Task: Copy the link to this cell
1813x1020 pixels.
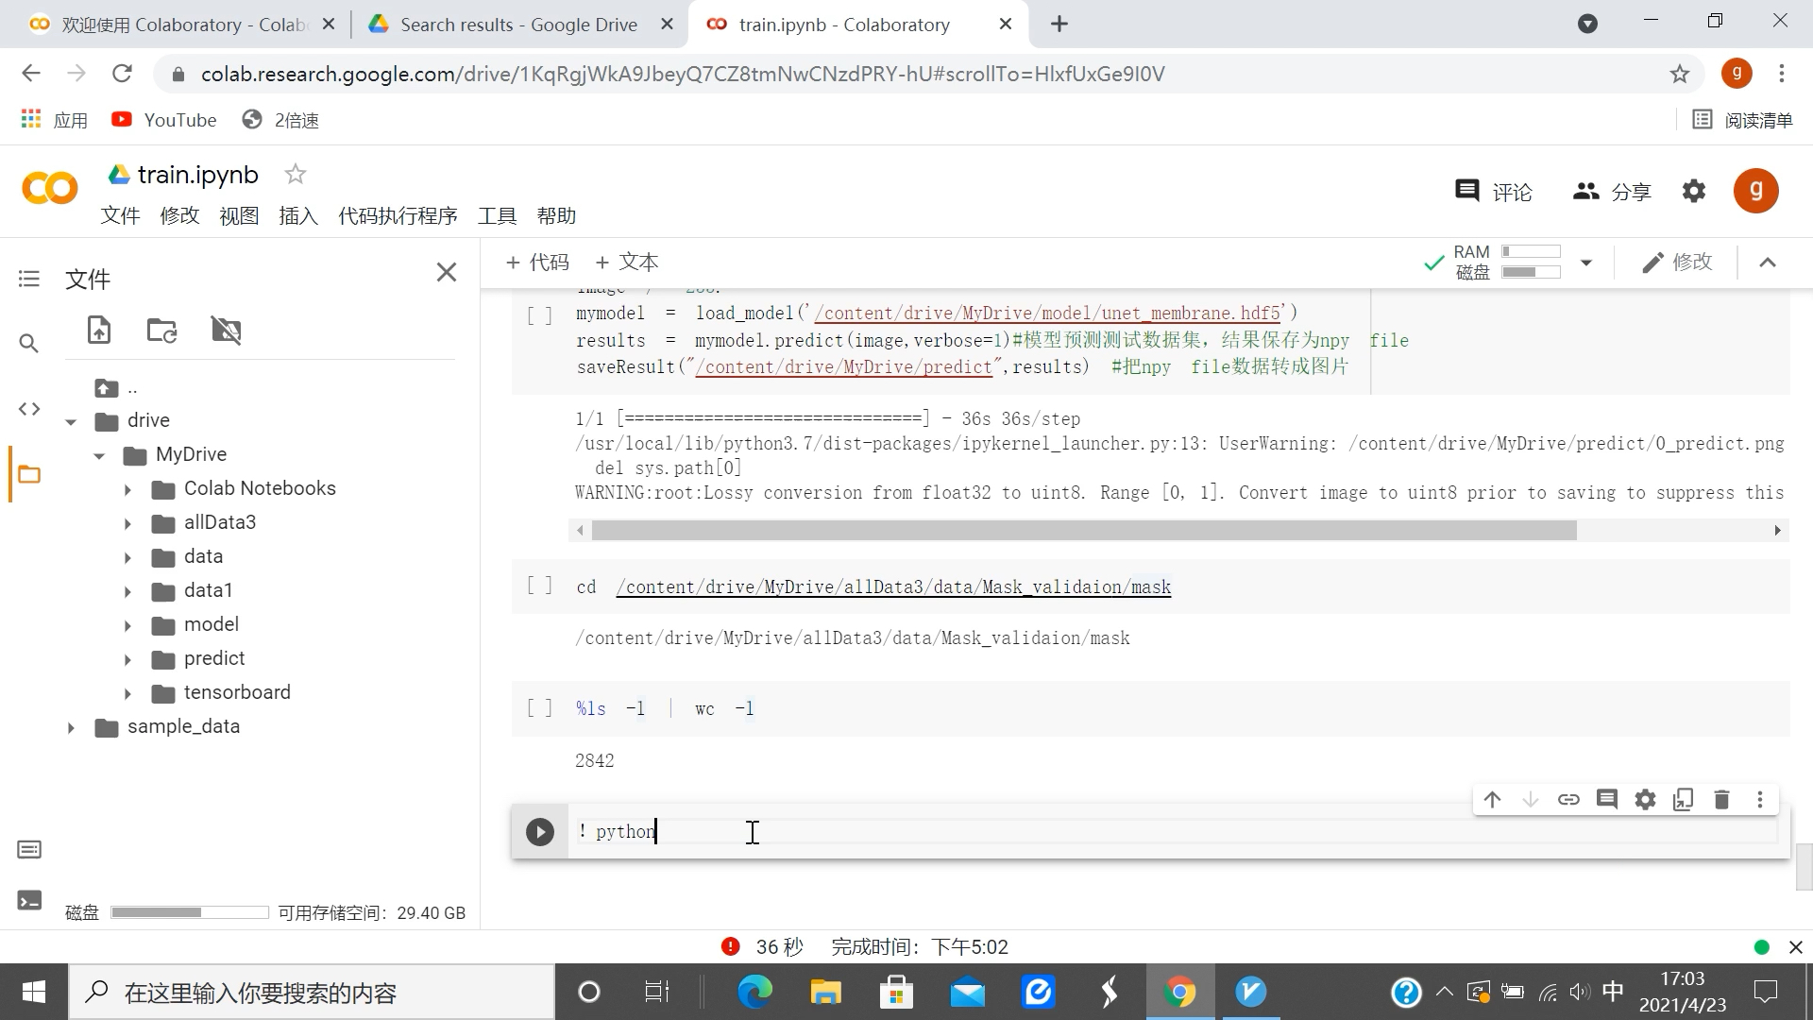Action: point(1568,800)
